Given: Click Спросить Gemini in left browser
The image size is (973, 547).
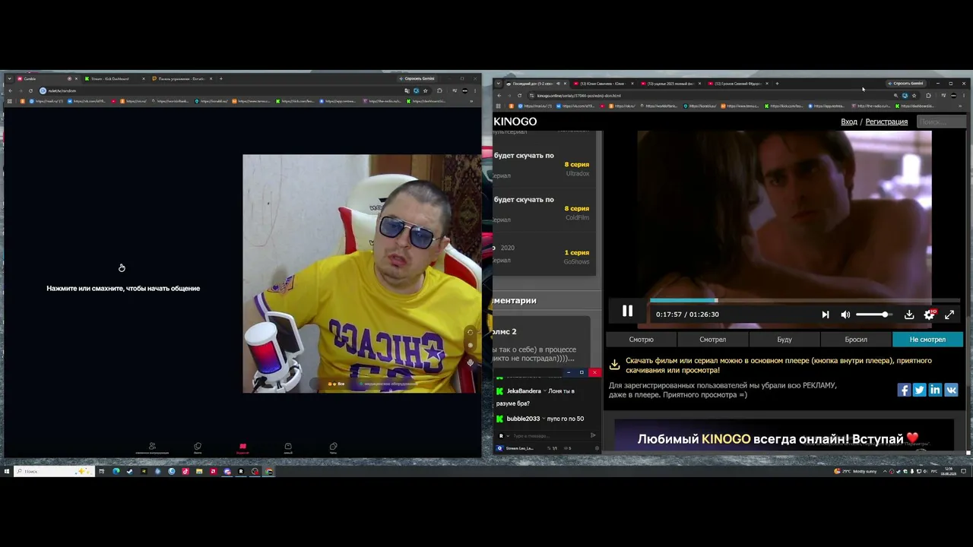Looking at the screenshot, I should (x=417, y=78).
